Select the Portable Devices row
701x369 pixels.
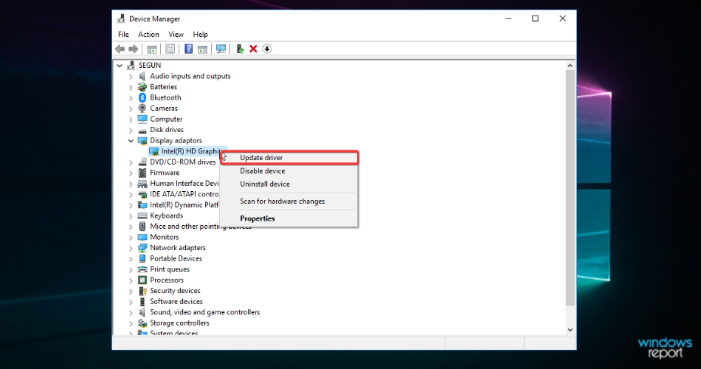tap(170, 258)
